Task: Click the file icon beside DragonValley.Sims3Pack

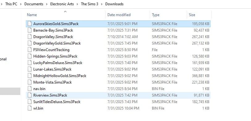Action: 30,37
